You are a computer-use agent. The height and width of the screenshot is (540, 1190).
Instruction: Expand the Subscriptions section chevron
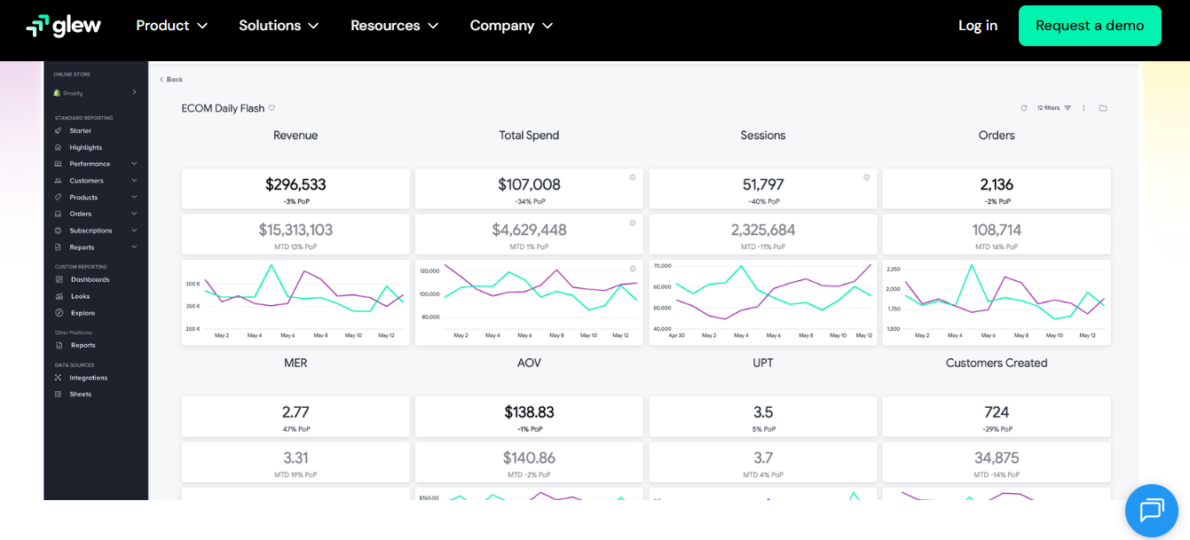134,231
